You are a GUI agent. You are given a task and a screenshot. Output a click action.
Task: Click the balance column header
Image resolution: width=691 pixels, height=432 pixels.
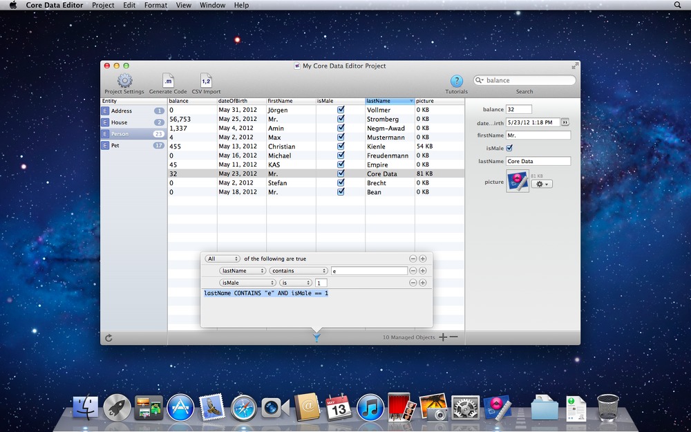click(193, 101)
